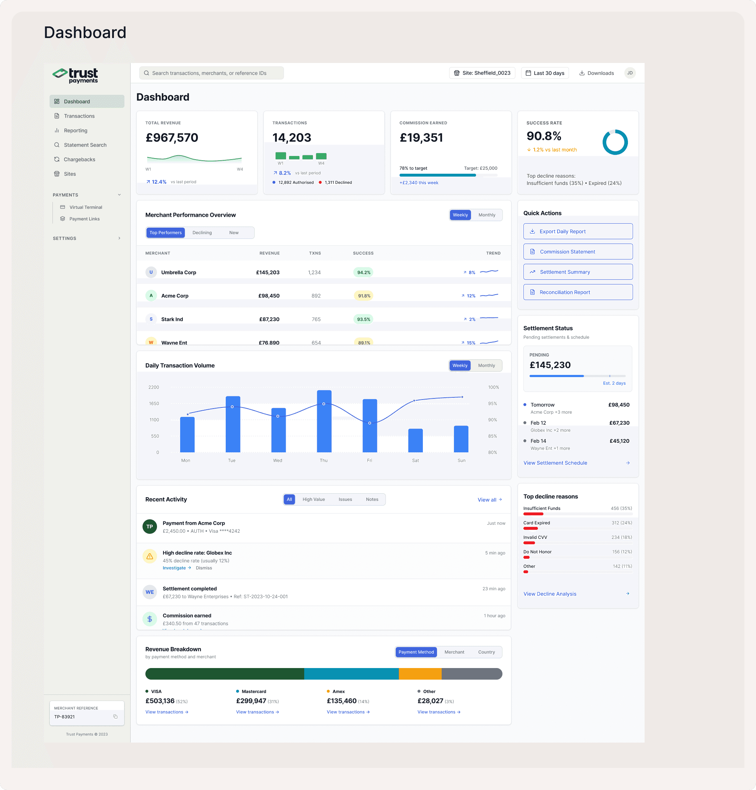Click the Downloads icon in top bar
The height and width of the screenshot is (790, 756).
[582, 73]
